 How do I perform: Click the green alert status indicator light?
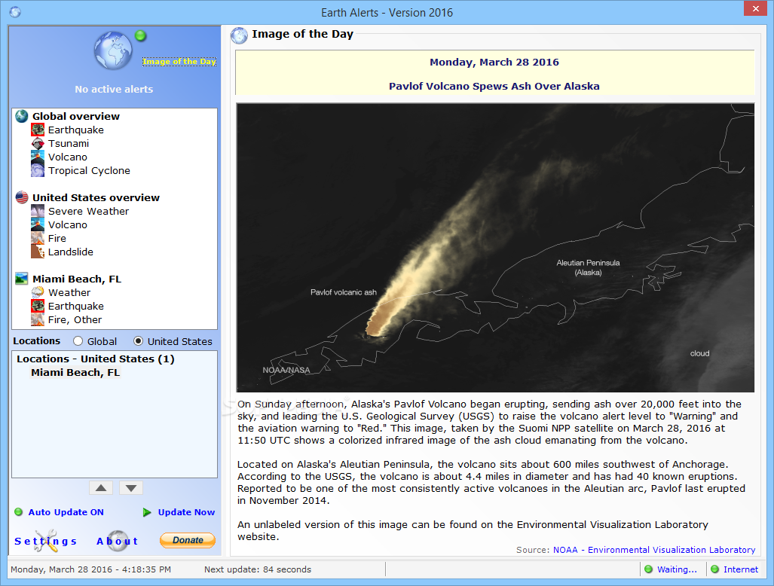coord(141,35)
